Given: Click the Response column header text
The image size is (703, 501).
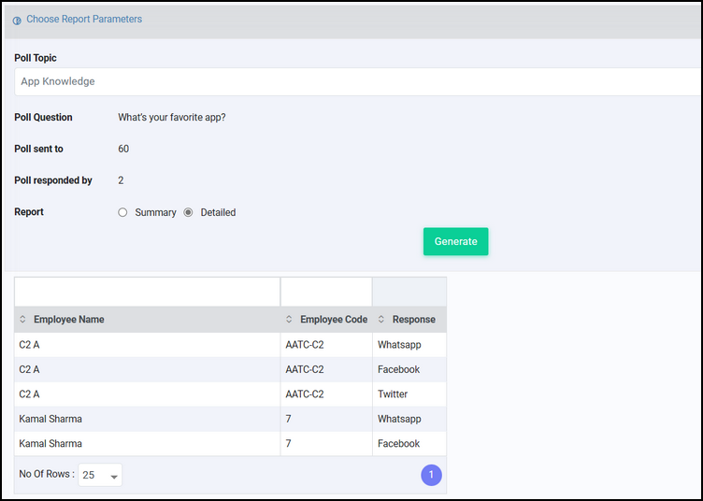Looking at the screenshot, I should point(414,320).
